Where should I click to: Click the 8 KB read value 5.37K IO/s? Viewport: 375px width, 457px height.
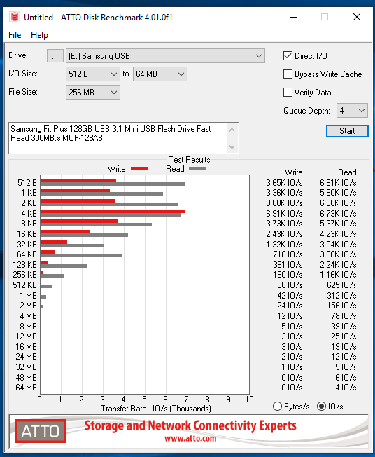(338, 224)
